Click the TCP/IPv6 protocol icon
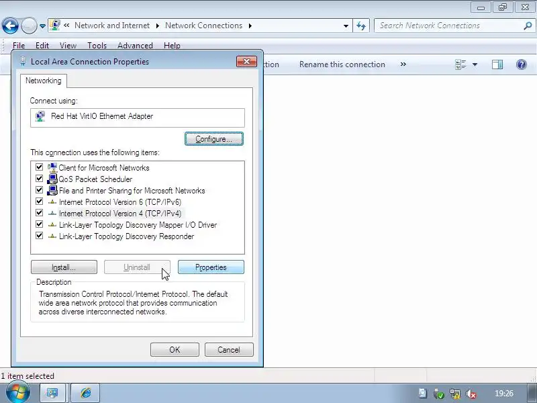The width and height of the screenshot is (537, 403). click(x=52, y=202)
